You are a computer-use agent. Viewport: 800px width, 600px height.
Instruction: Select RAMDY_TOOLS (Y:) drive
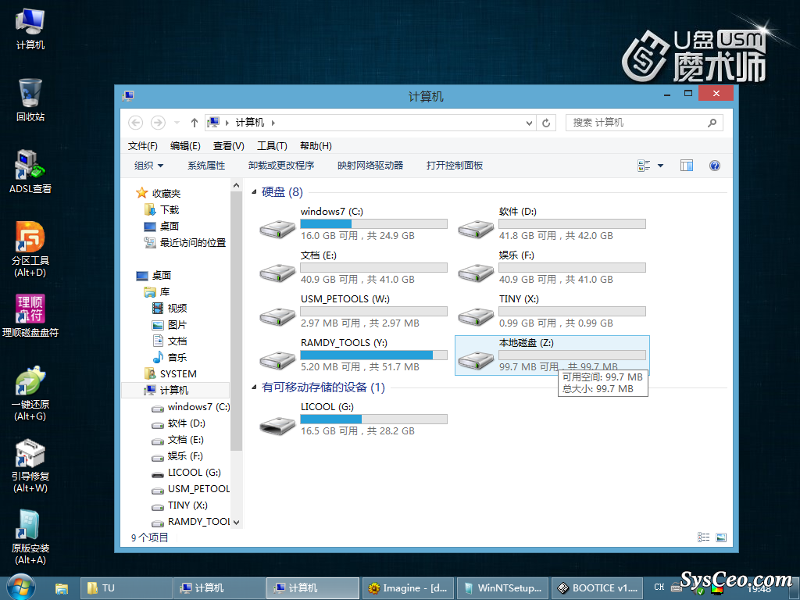click(x=353, y=355)
